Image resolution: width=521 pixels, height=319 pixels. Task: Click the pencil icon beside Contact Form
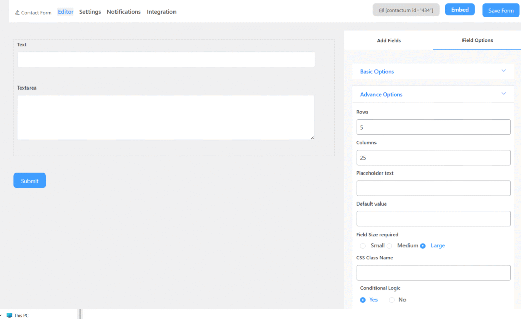[x=17, y=13]
